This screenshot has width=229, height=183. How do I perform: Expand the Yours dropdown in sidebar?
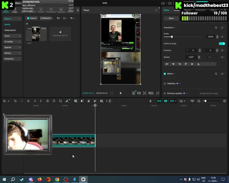tap(12, 36)
